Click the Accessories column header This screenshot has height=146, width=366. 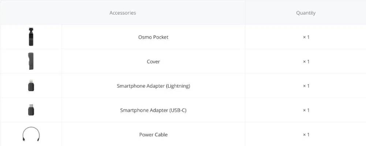tap(123, 13)
